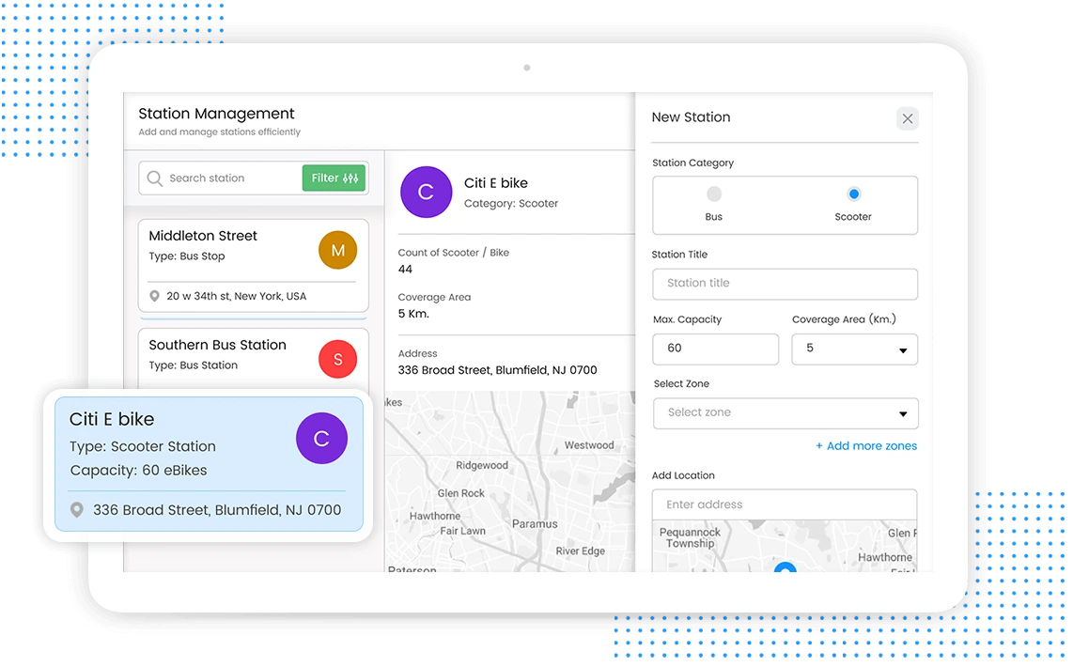Click Pequannock Township on the location map
Image resolution: width=1073 pixels, height=667 pixels.
tap(690, 537)
